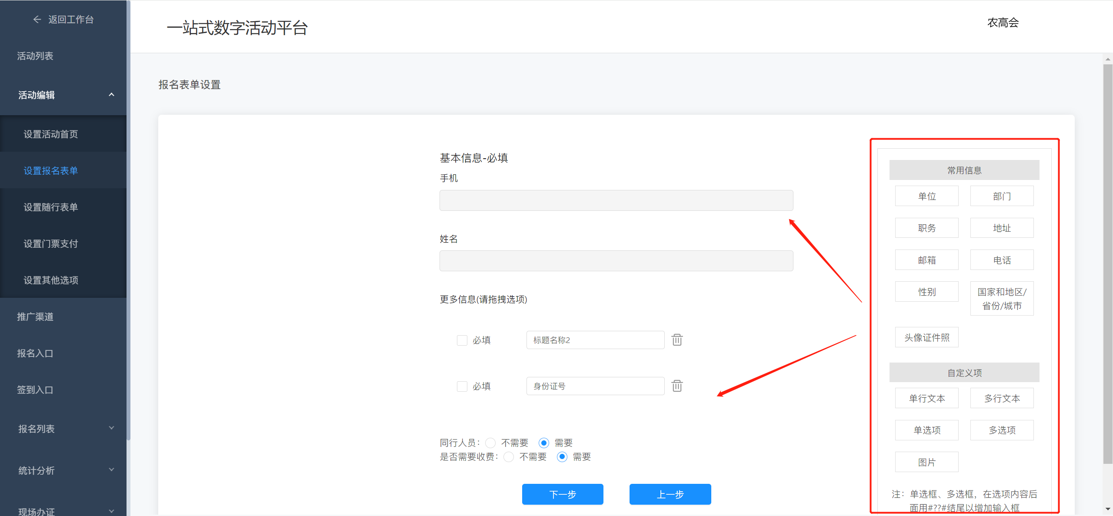Viewport: 1113px width, 516px height.
Task: Expand the 报名列表 menu chevron
Action: coord(111,428)
